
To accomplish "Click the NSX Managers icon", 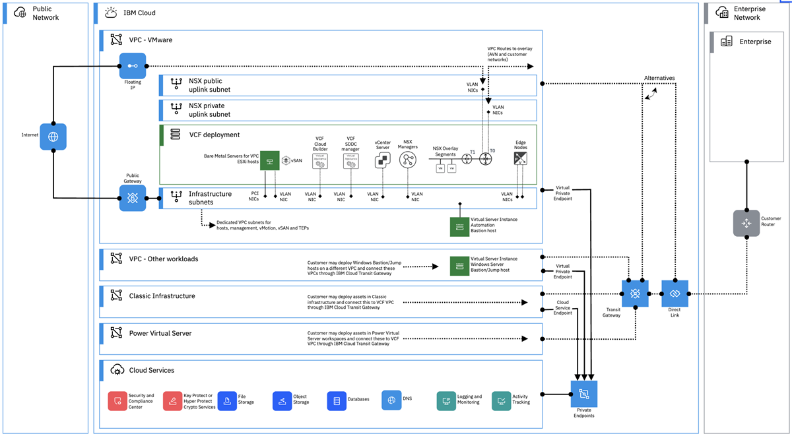I will coord(408,160).
